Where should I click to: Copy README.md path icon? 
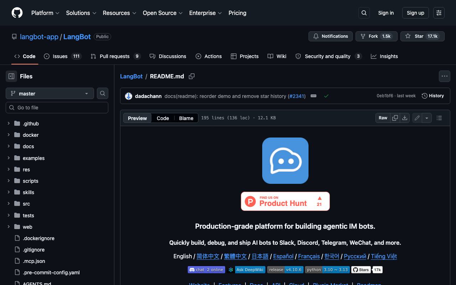click(192, 76)
